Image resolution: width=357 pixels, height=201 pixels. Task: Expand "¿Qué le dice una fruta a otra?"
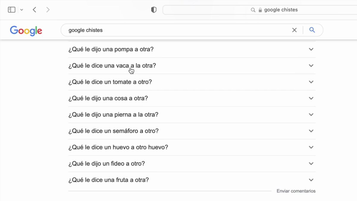coord(109,180)
